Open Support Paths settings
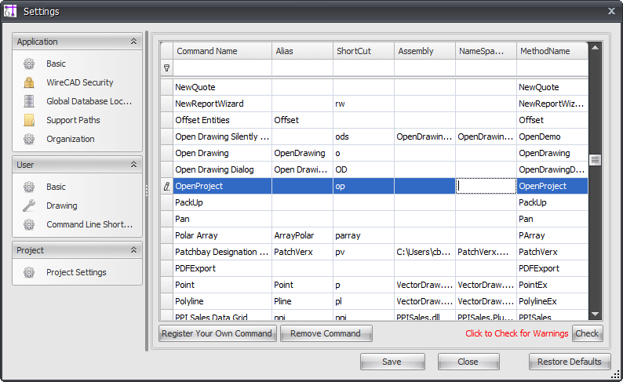 click(x=73, y=120)
